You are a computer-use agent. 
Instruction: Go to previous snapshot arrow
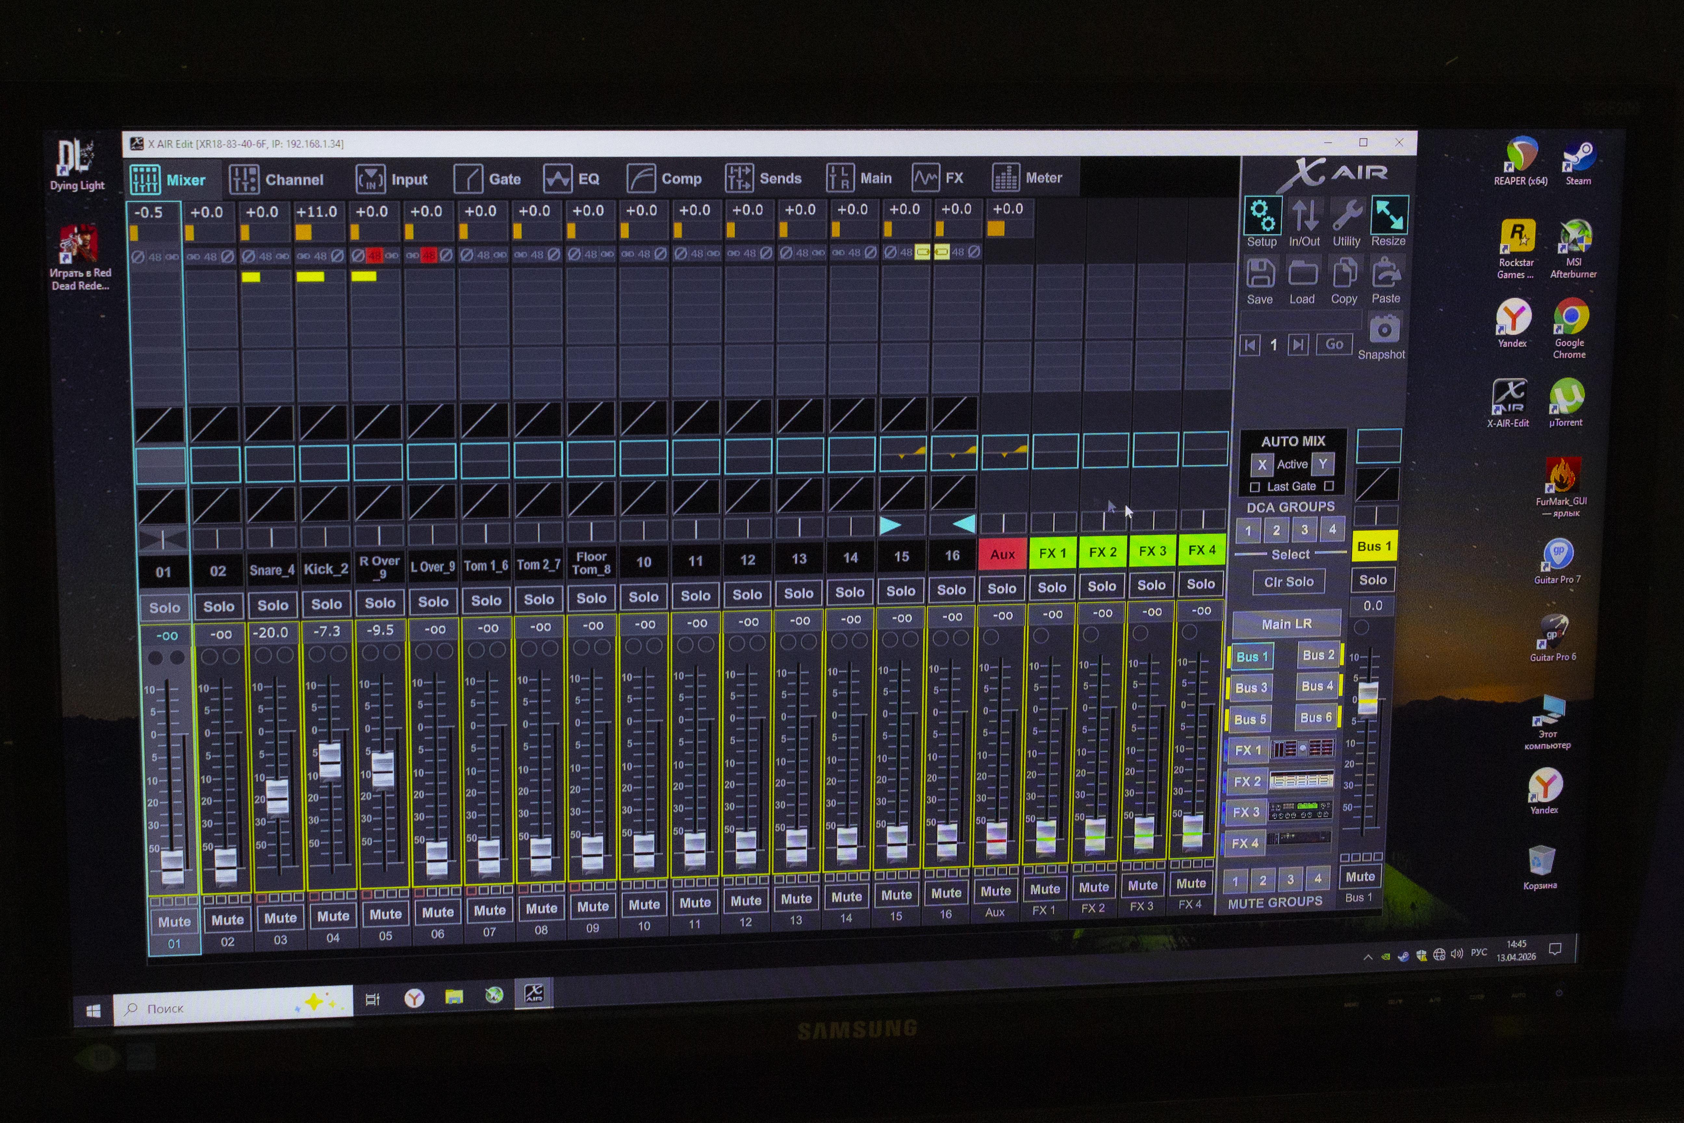pyautogui.click(x=1250, y=345)
